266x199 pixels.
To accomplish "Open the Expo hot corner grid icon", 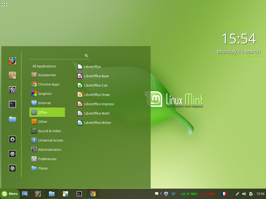I will [4, 5].
